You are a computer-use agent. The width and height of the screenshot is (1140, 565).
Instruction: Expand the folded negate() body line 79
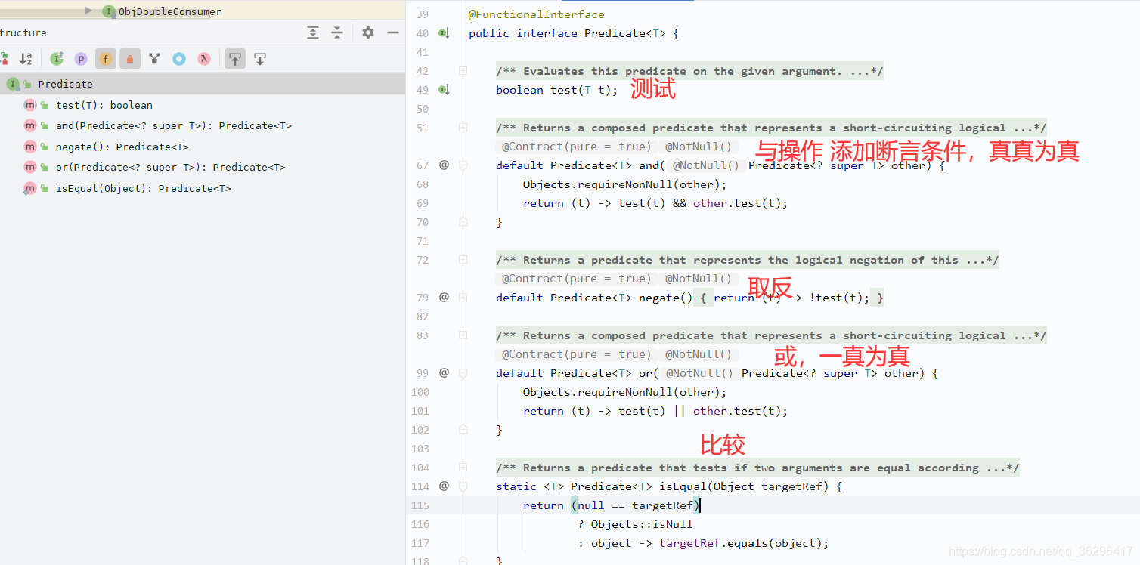tap(463, 298)
